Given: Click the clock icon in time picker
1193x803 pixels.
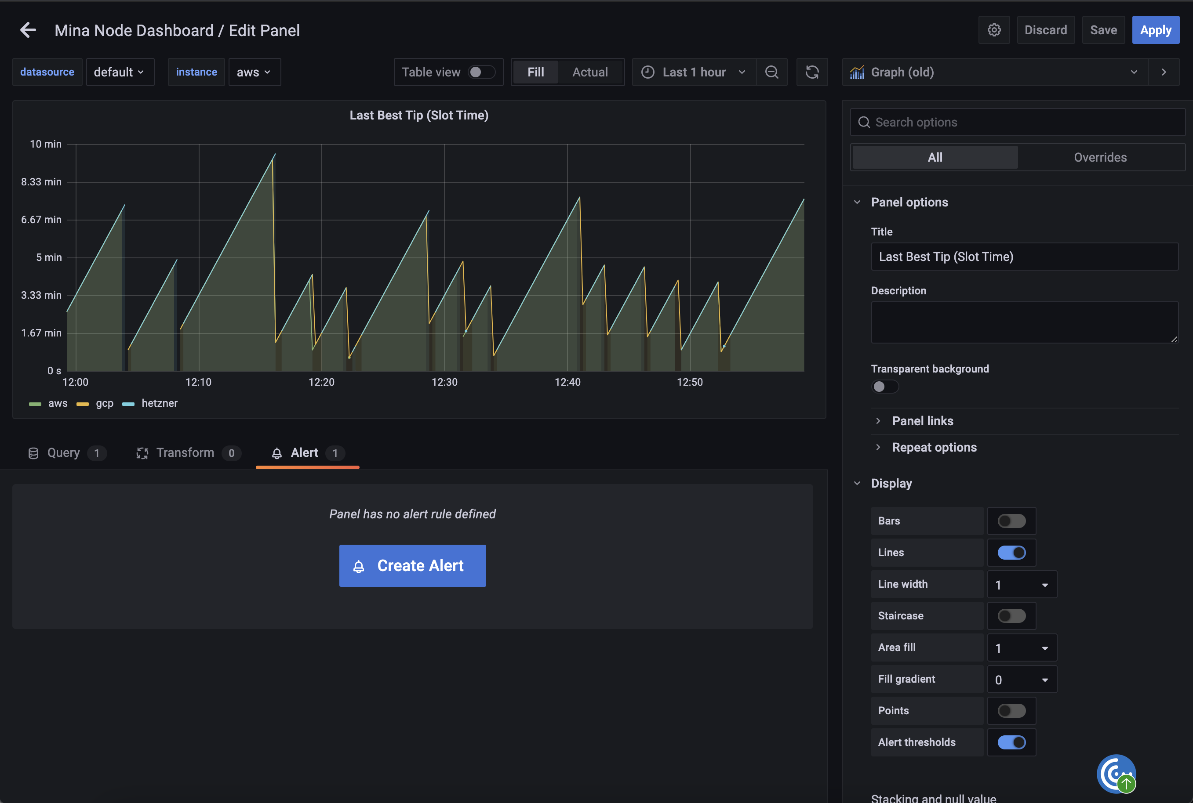Looking at the screenshot, I should 648,72.
